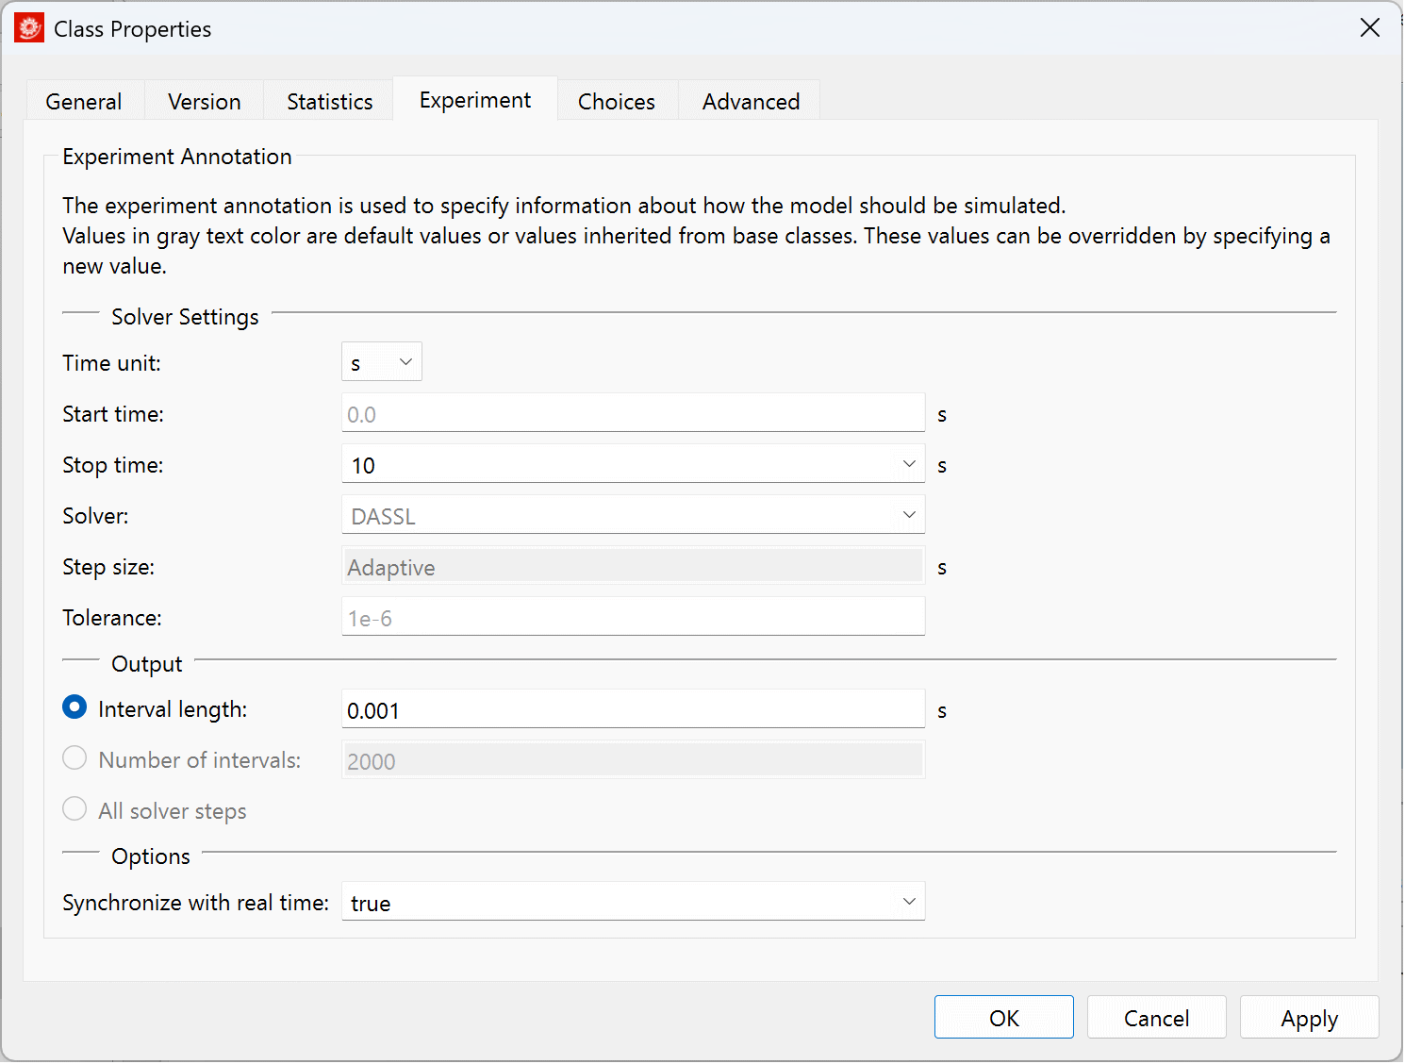This screenshot has width=1405, height=1064.
Task: Click the red application icon in title bar
Action: (x=29, y=28)
